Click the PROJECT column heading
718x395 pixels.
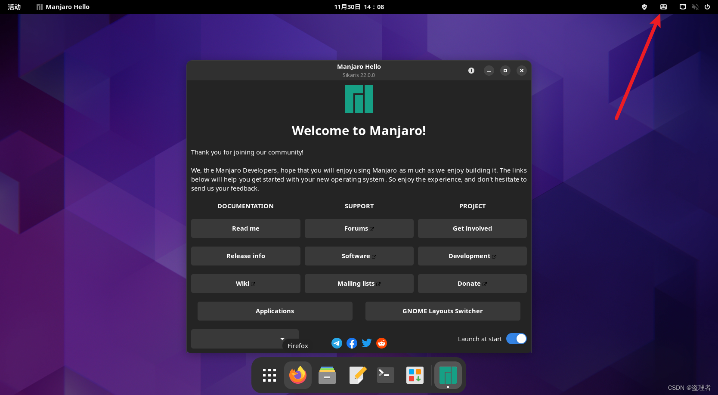pos(472,206)
